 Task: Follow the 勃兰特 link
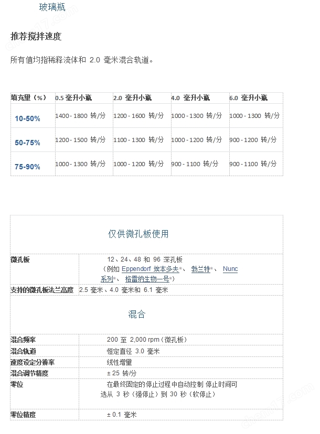tap(200, 269)
